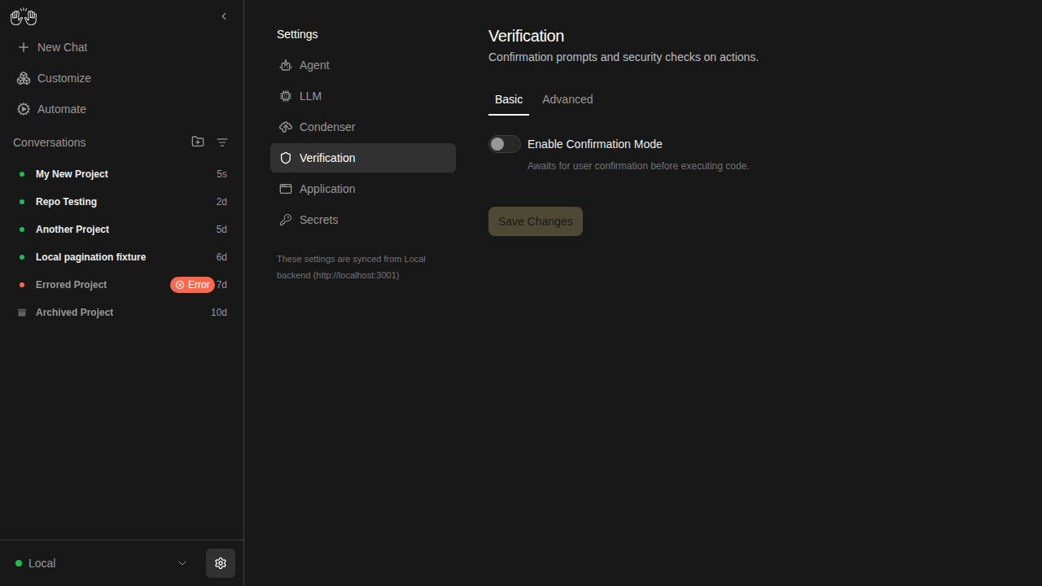Open the conversations filter icon

(x=222, y=142)
